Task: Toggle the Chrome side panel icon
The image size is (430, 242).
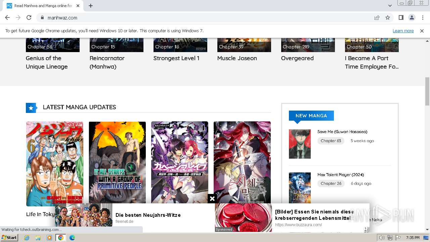Action: [x=401, y=17]
